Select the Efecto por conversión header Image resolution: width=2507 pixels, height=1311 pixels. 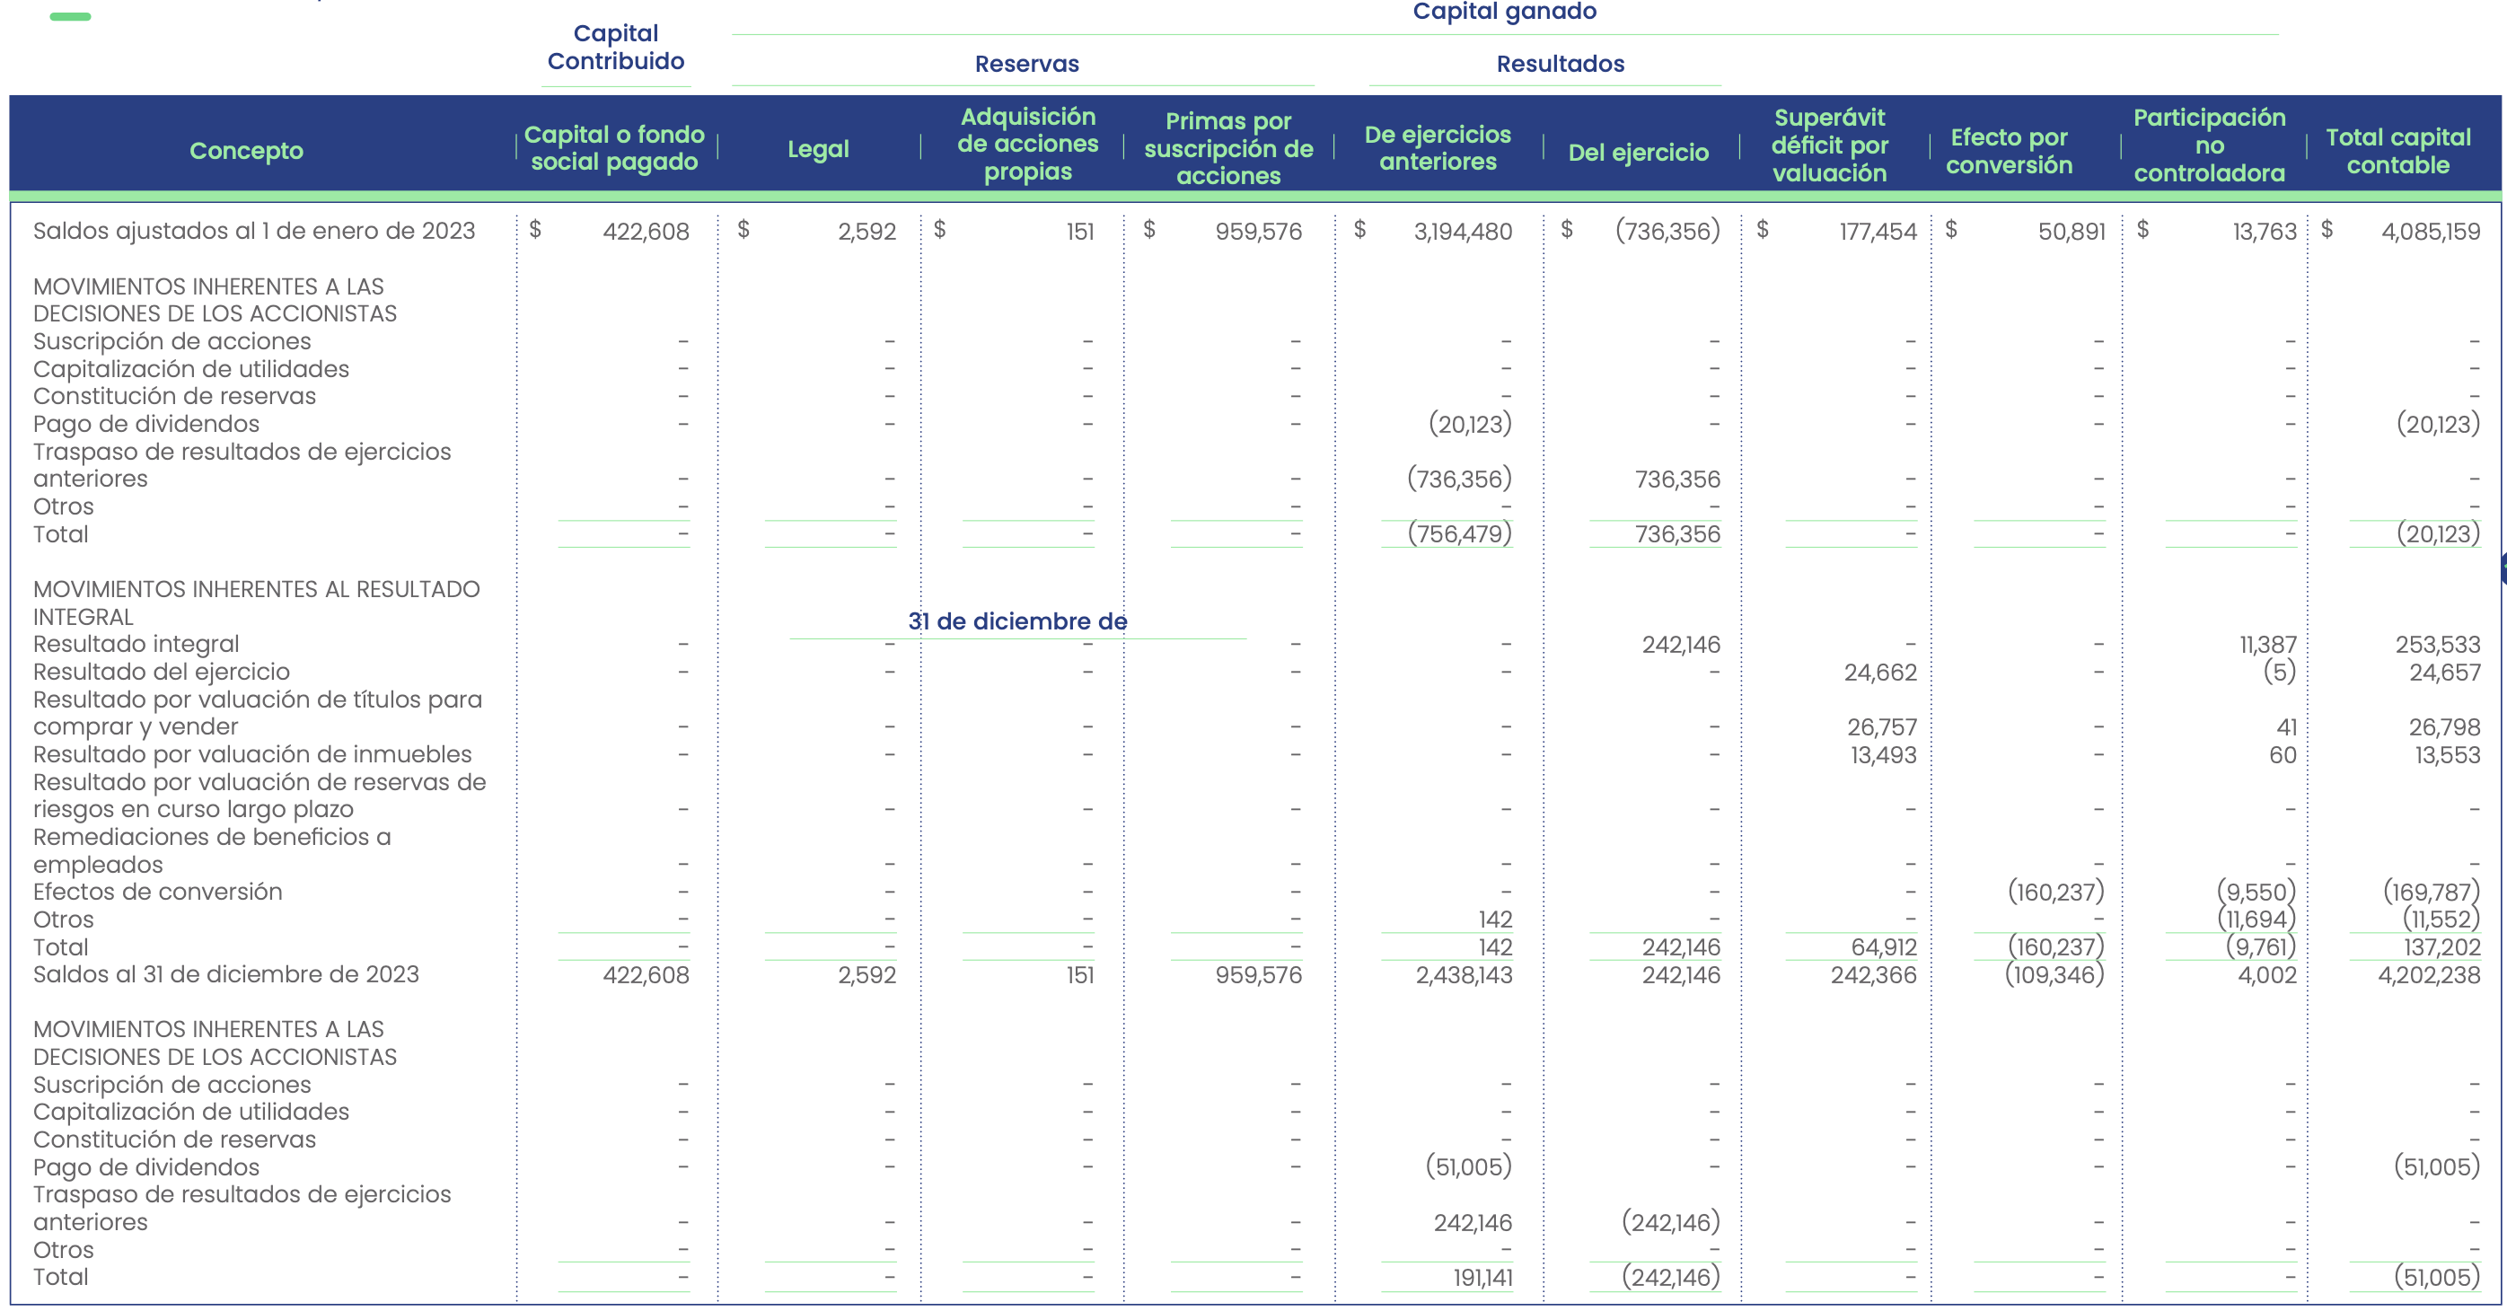click(x=2009, y=151)
